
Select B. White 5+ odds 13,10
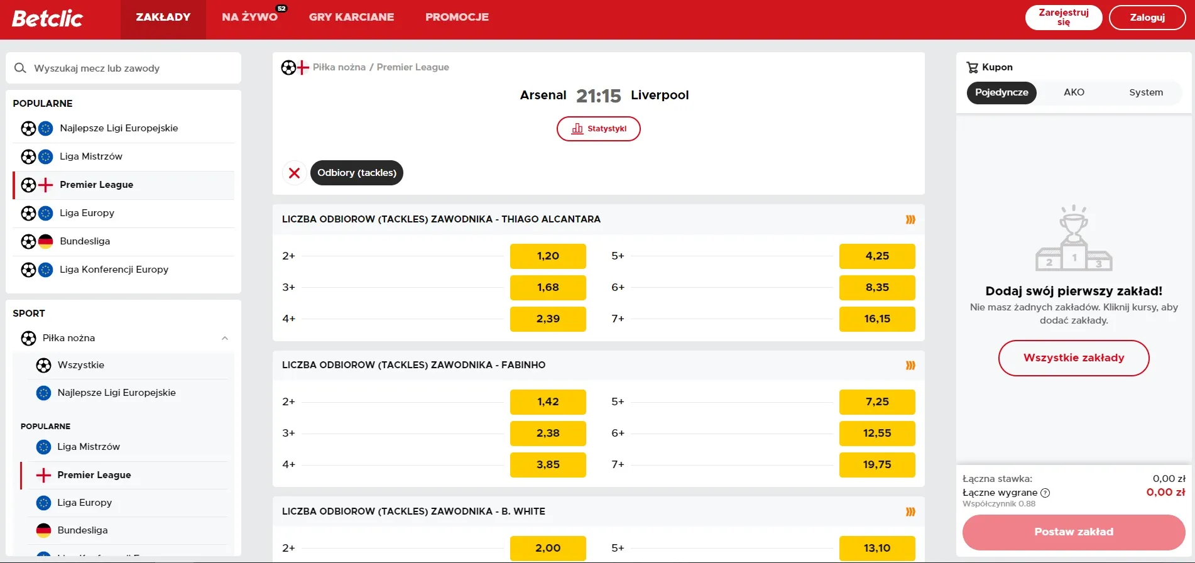point(877,549)
